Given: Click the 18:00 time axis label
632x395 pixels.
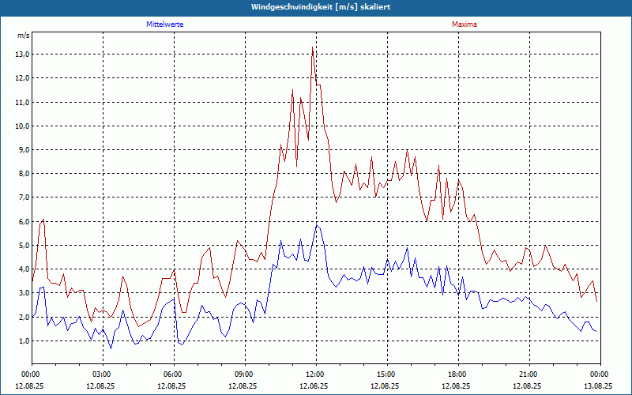Looking at the screenshot, I should (x=458, y=374).
